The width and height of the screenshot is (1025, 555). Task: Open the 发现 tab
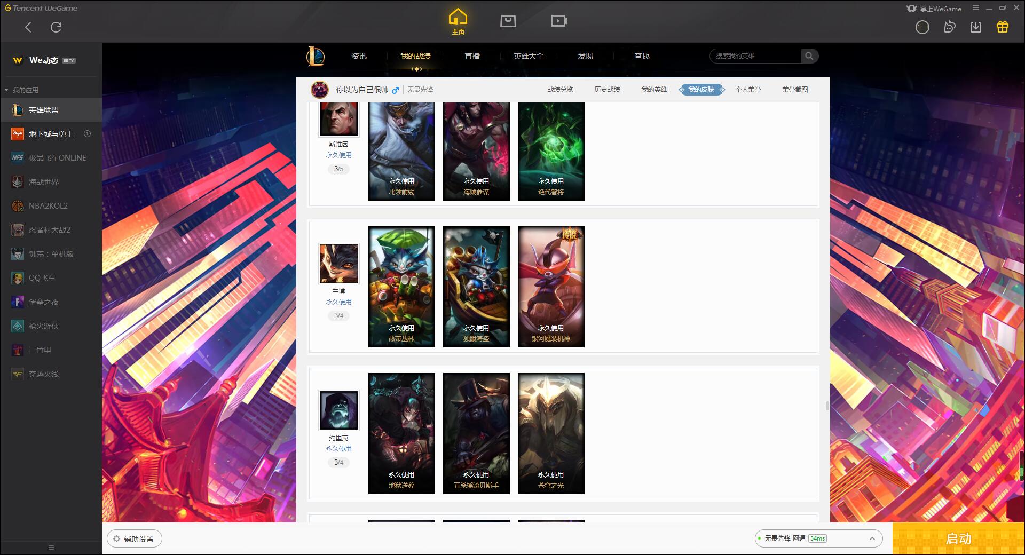585,56
